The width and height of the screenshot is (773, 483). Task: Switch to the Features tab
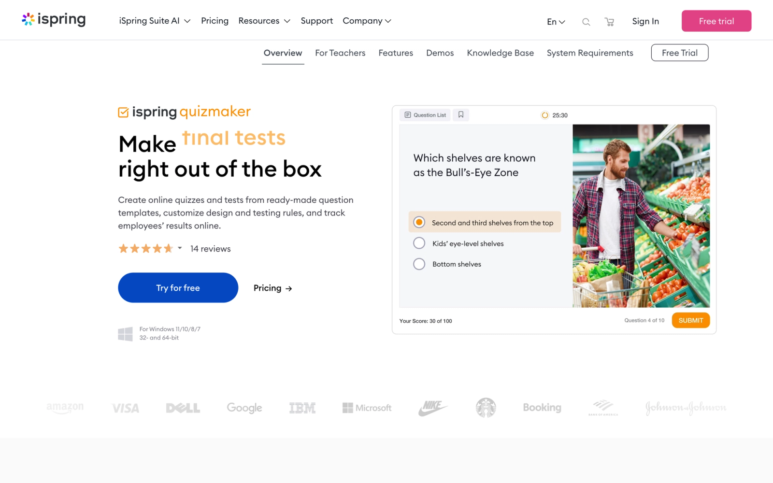pyautogui.click(x=396, y=53)
